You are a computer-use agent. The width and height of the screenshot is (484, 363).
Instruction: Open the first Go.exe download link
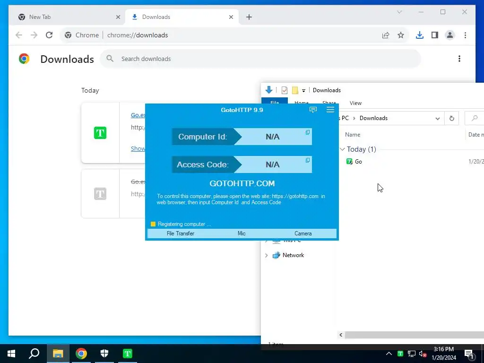pyautogui.click(x=138, y=115)
